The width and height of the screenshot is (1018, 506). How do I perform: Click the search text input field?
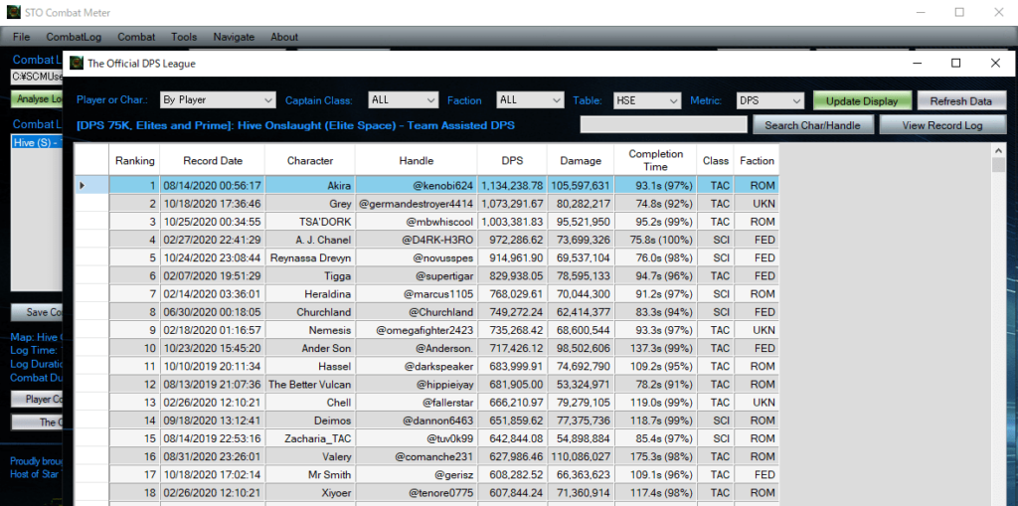[663, 125]
